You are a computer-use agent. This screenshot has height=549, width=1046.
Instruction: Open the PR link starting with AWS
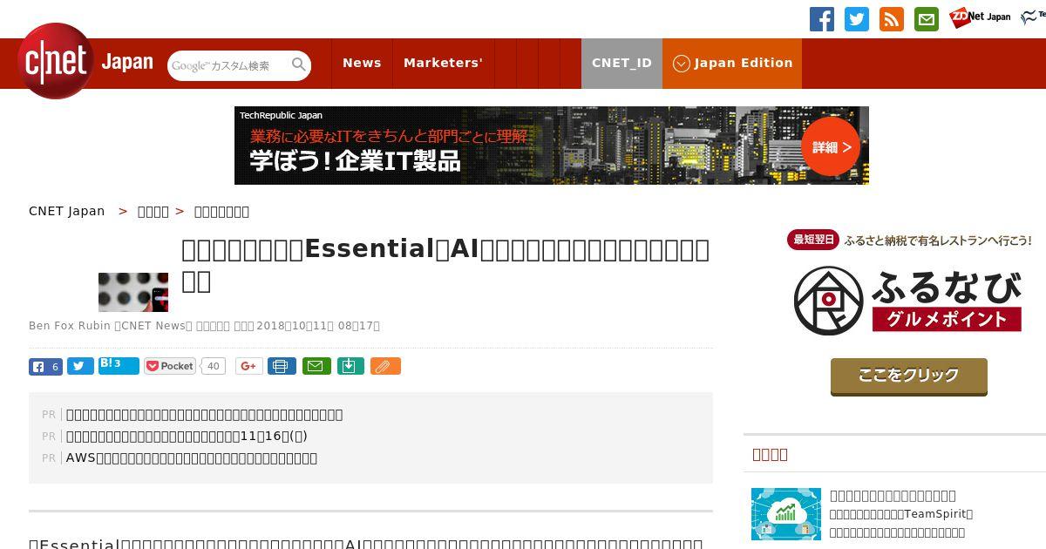pyautogui.click(x=192, y=457)
